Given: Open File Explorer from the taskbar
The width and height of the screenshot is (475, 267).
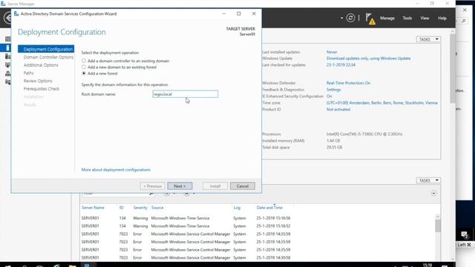Looking at the screenshot, I should click(72, 266).
